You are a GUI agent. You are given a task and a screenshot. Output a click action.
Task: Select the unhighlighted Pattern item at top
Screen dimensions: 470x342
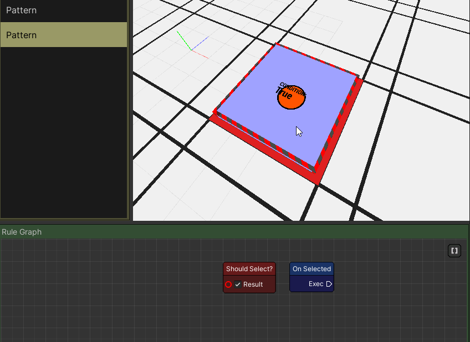64,11
